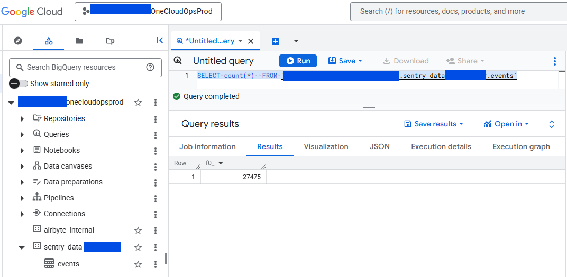Click the Google Cloud top search bar
Image resolution: width=567 pixels, height=277 pixels.
click(x=458, y=12)
